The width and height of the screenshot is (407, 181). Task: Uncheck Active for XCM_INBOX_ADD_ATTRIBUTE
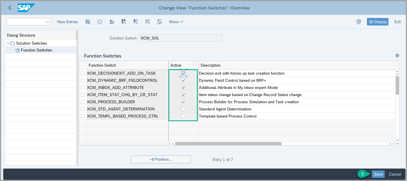point(183,87)
